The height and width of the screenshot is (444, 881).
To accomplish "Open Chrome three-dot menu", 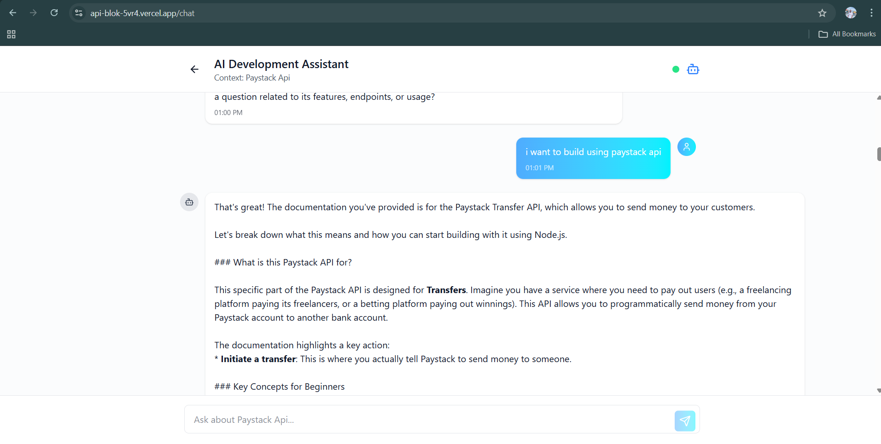I will coord(871,13).
